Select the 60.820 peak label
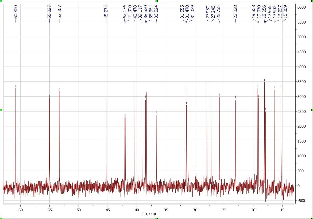Viewport: 313px width, 219px height. click(16, 12)
